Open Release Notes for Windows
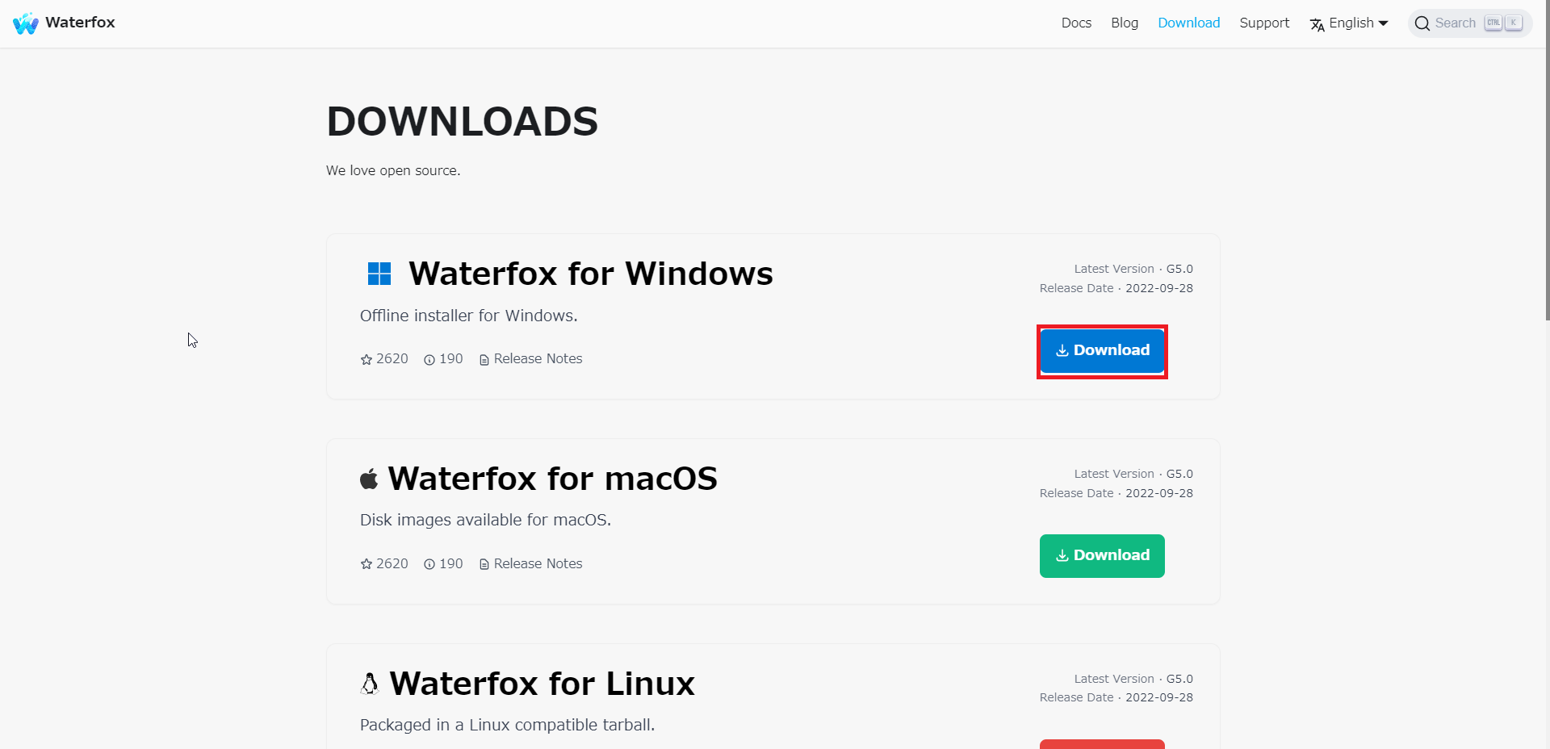 click(x=530, y=359)
